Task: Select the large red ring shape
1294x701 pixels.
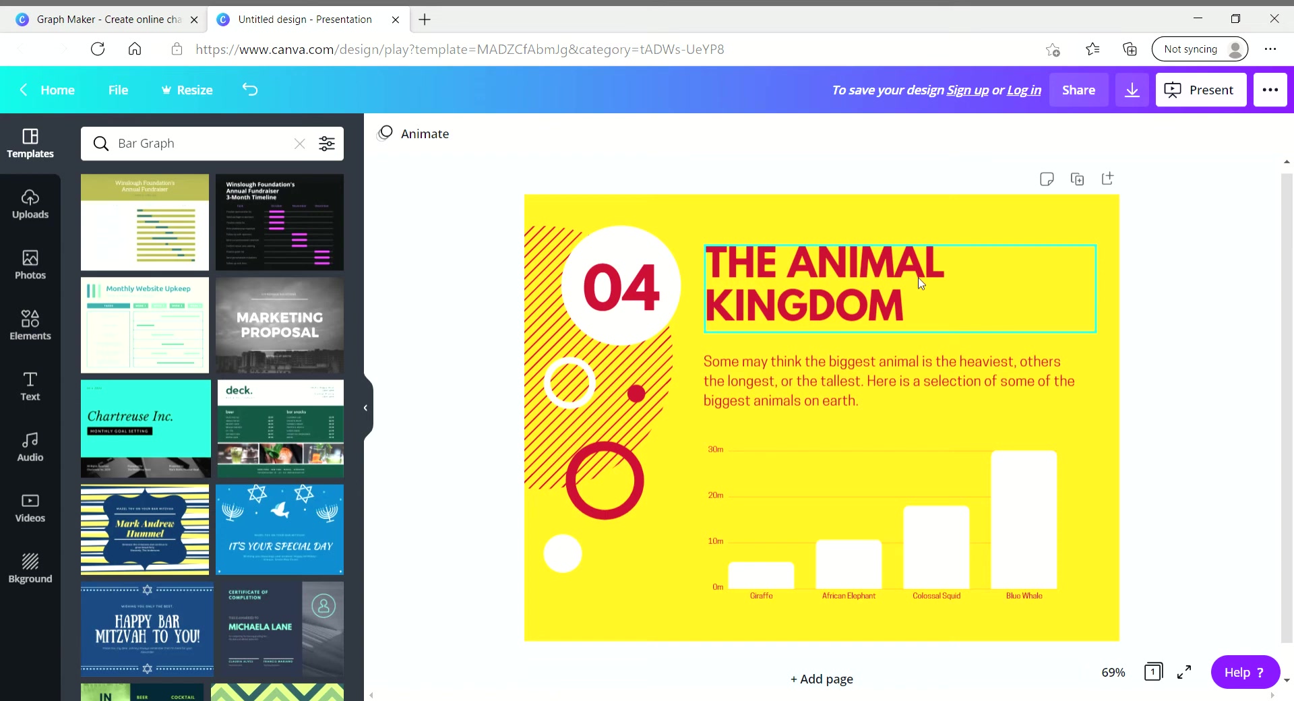Action: click(x=605, y=481)
